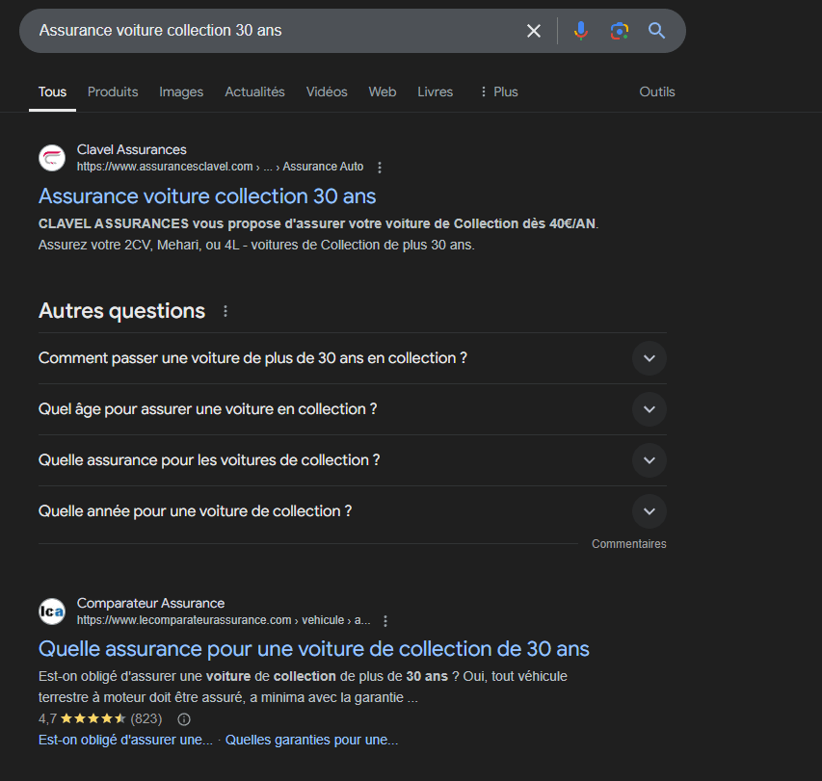The height and width of the screenshot is (781, 822).
Task: Open the three-dot menu beside Autres questions
Action: [225, 310]
